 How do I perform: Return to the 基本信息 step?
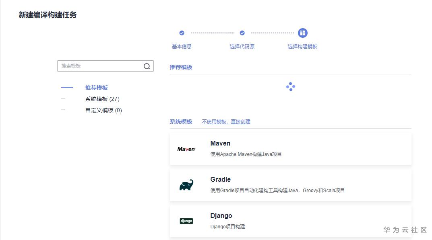[x=181, y=46]
